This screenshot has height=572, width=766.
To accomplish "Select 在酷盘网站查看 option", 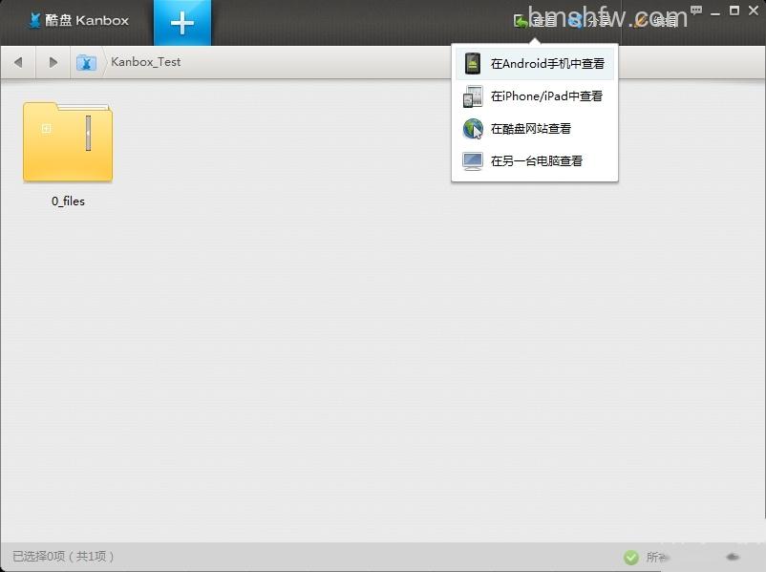I will point(535,129).
